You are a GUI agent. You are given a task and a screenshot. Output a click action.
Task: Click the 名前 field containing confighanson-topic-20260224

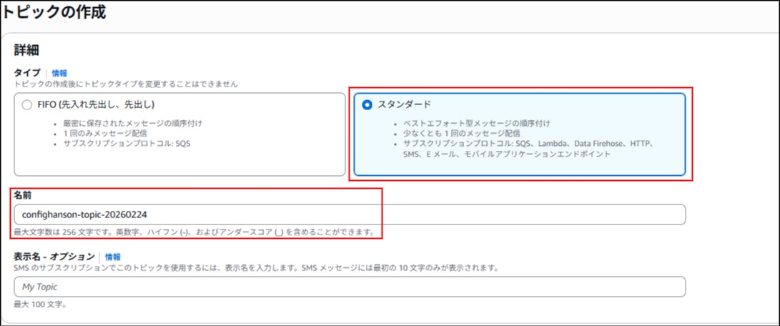click(x=349, y=214)
